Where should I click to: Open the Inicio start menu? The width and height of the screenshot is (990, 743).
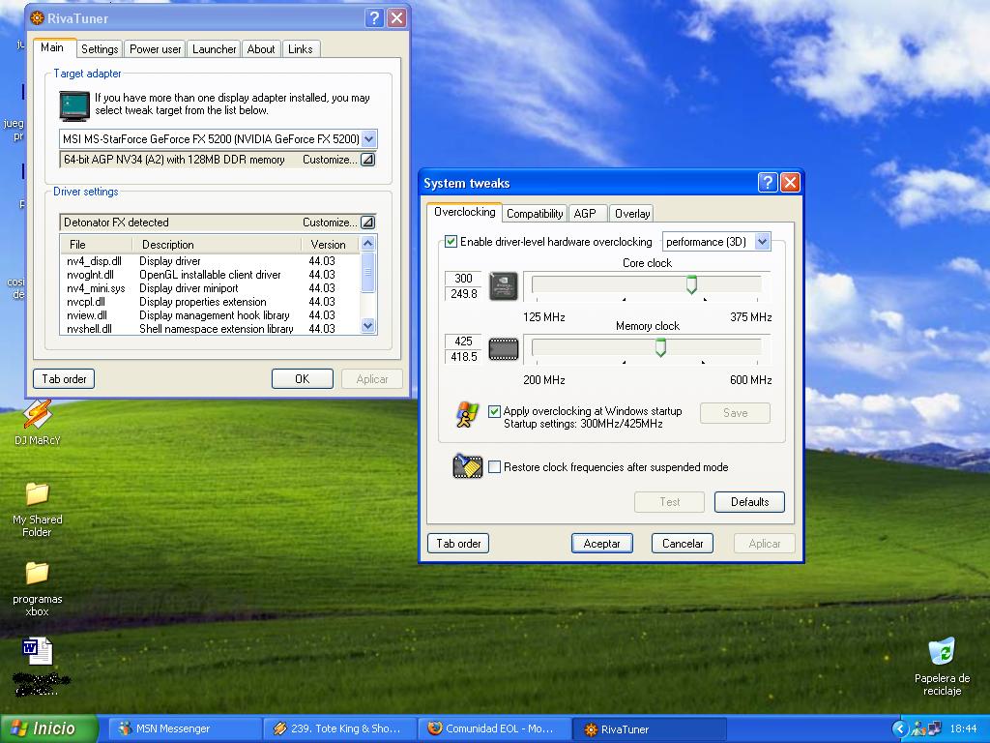point(48,729)
